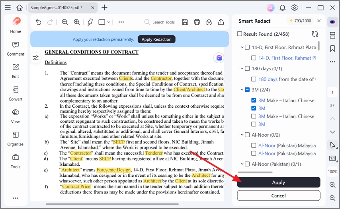Check the 180 days (0/1) group checkbox
The height and width of the screenshot is (209, 340).
coord(247,69)
